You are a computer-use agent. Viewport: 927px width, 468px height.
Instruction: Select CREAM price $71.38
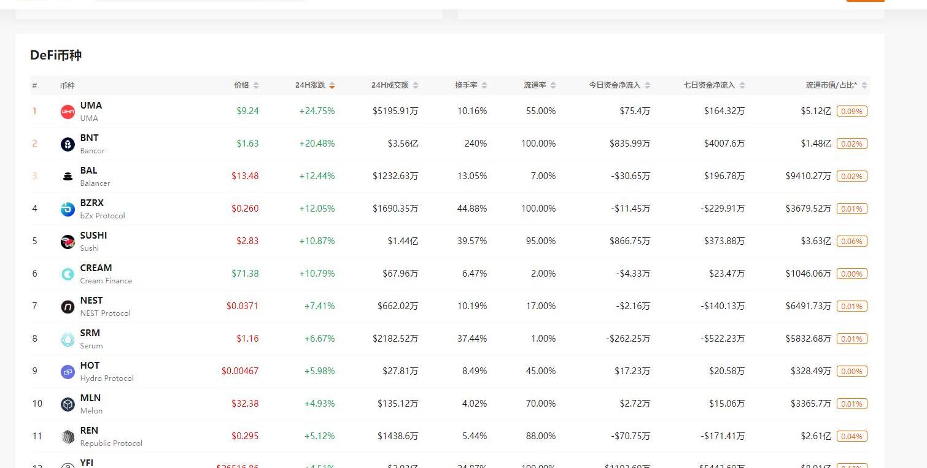(x=245, y=274)
